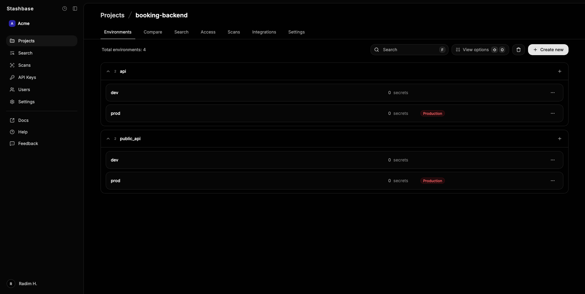
Task: Collapse the public_api group chevron
Action: point(108,139)
